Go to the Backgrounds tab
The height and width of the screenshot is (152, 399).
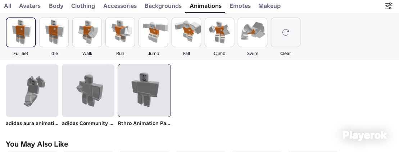click(163, 6)
